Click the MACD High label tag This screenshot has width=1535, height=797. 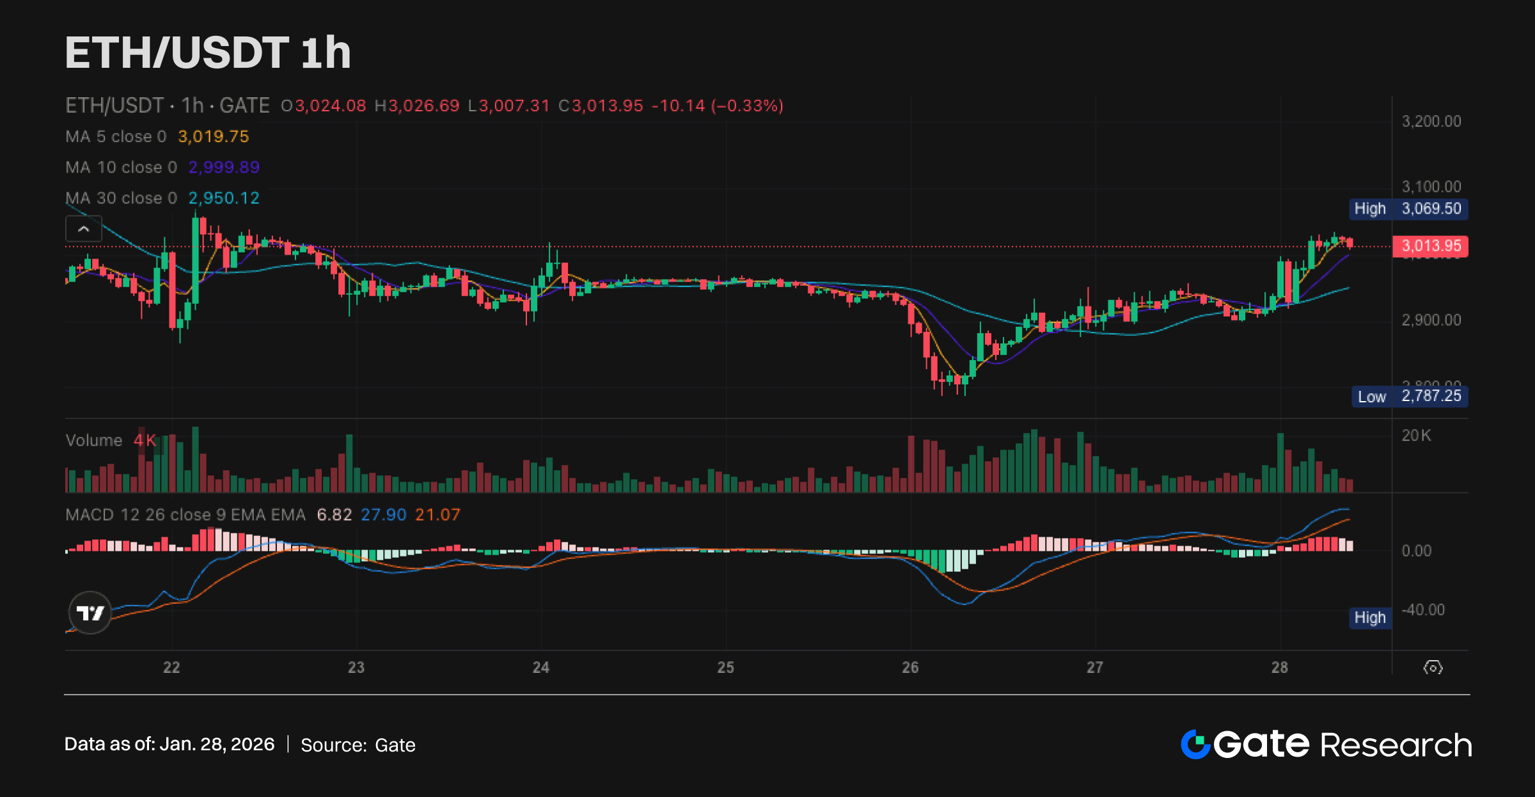1370,617
